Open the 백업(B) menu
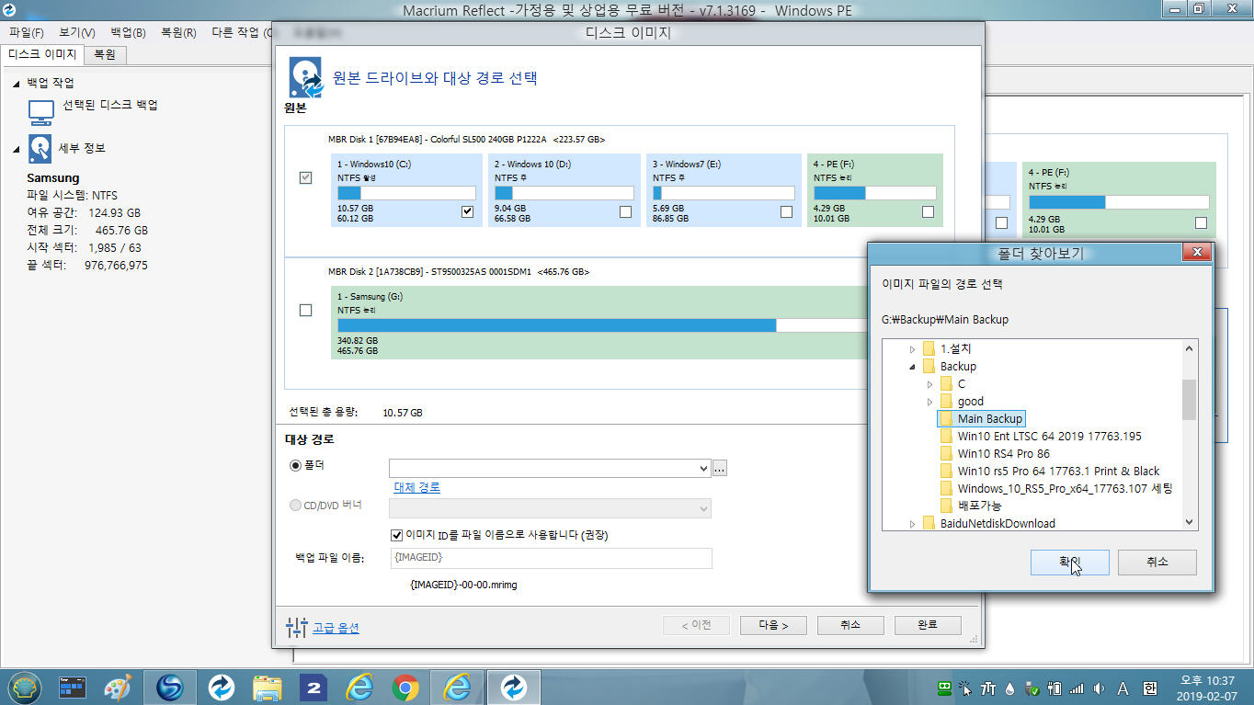Screen dimensions: 1254x705 pos(128,32)
